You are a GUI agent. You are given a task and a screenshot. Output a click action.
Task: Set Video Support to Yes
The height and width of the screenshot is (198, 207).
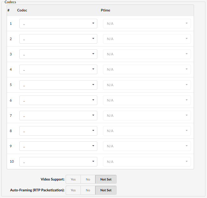click(73, 179)
